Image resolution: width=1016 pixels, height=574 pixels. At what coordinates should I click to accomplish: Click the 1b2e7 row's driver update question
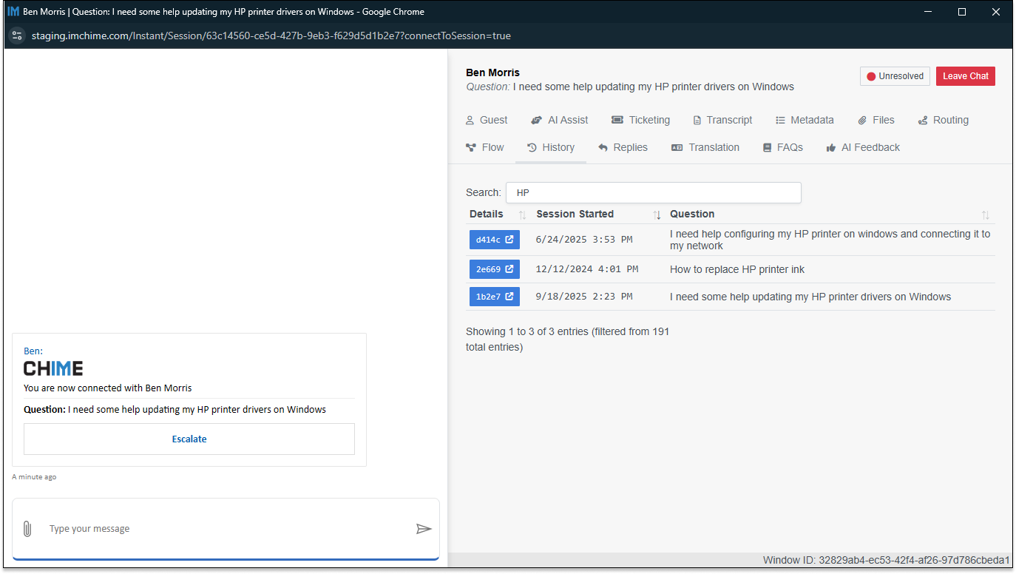(810, 297)
